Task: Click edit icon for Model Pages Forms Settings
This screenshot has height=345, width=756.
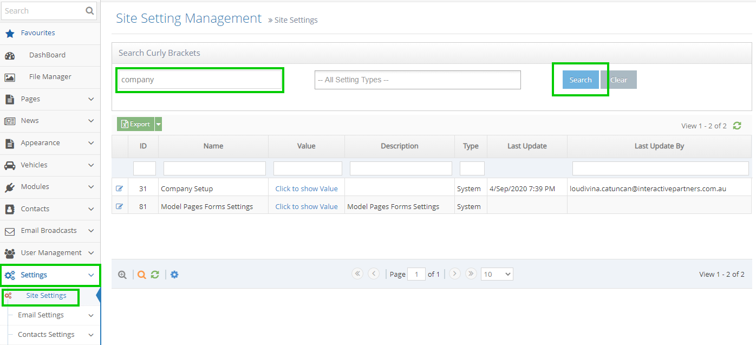Action: [119, 206]
